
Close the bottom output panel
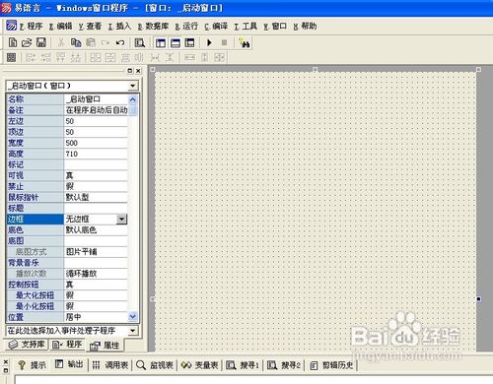click(x=6, y=361)
